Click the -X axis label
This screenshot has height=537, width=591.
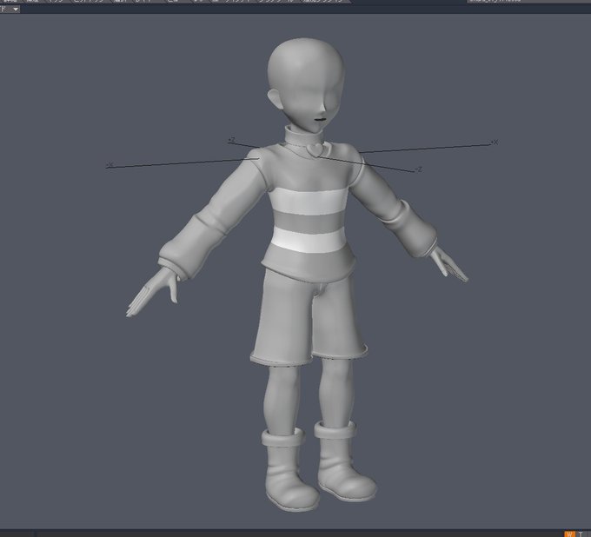pos(110,165)
